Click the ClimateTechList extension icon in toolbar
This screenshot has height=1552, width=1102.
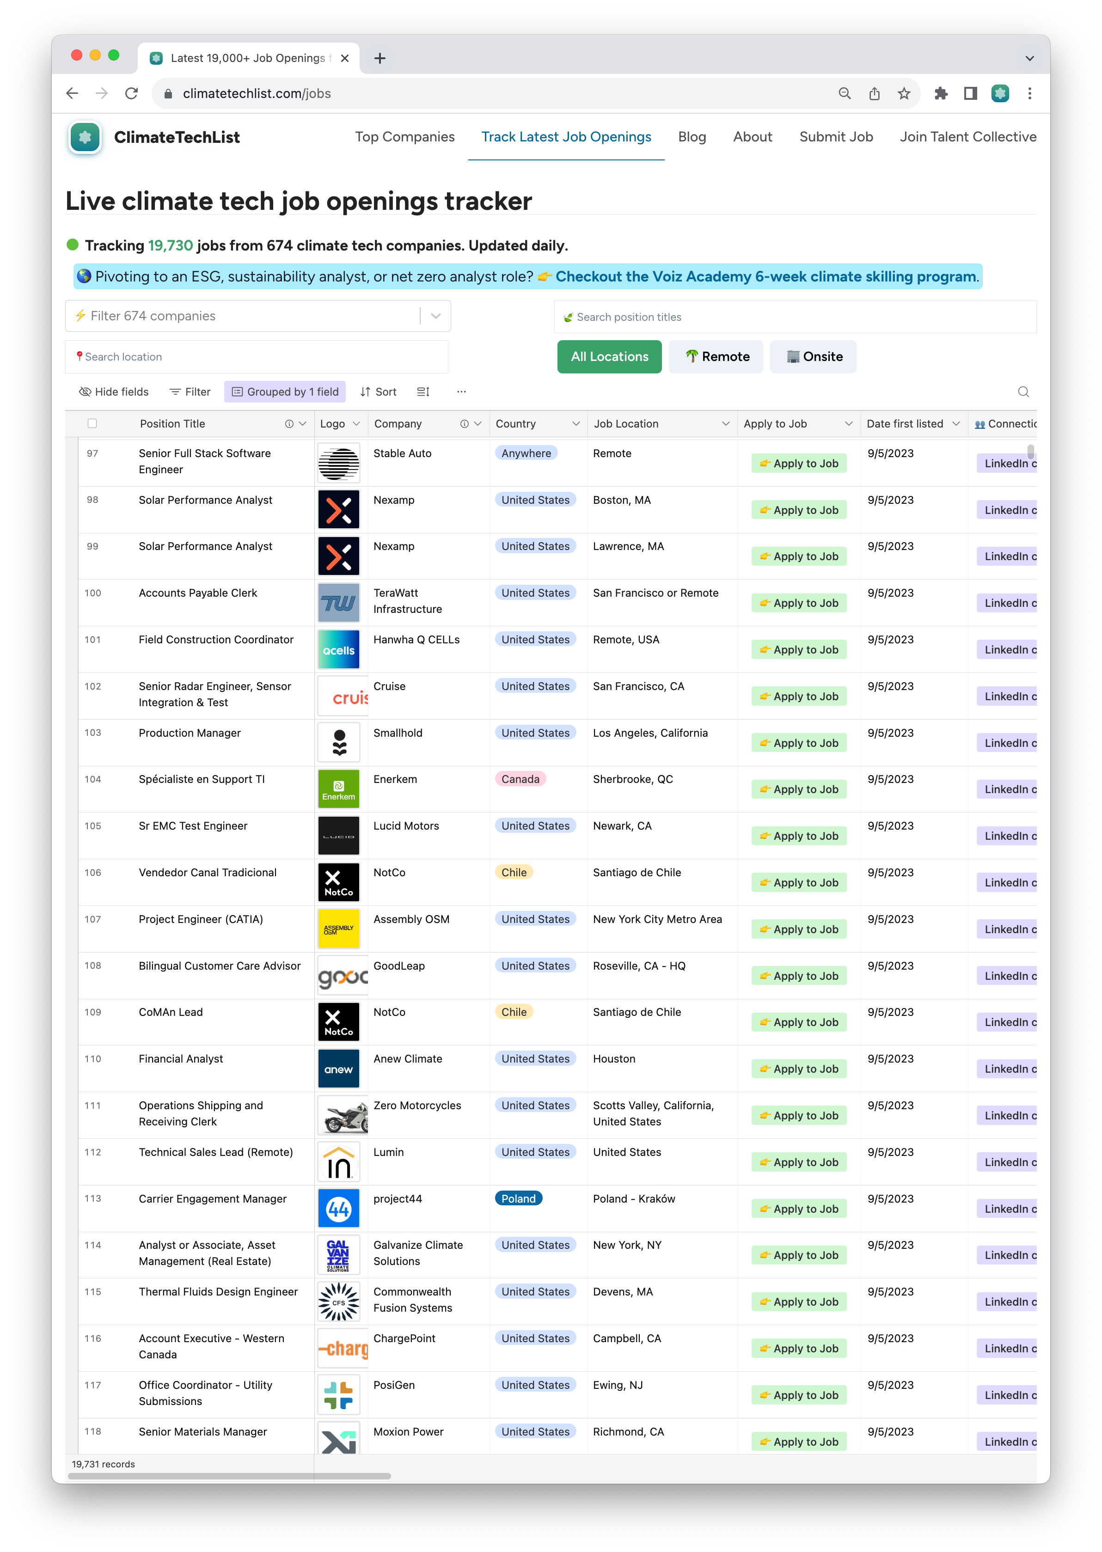click(1000, 94)
